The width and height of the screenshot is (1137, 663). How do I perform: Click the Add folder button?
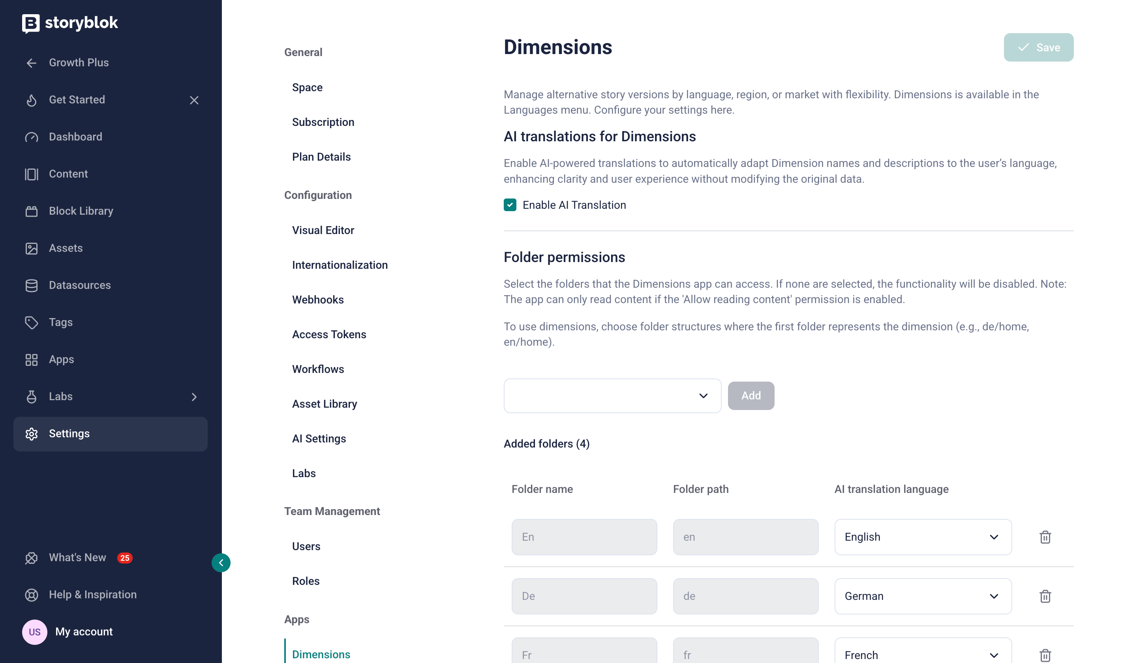pyautogui.click(x=751, y=396)
